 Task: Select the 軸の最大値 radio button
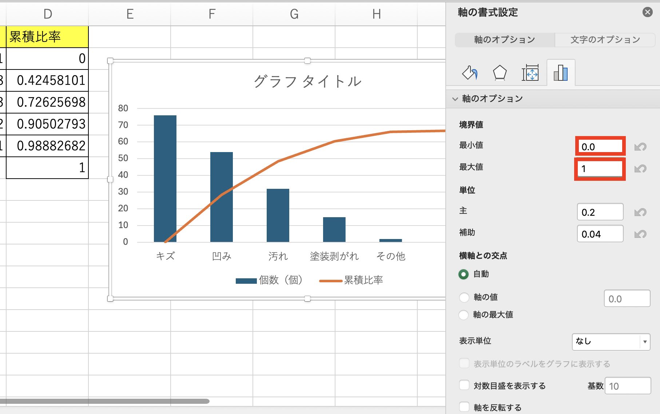click(464, 315)
